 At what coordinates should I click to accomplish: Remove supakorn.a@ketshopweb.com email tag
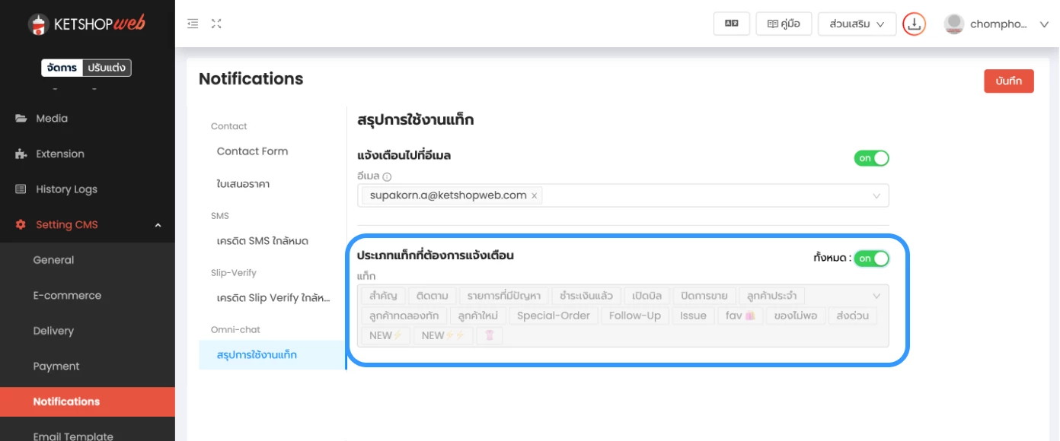[535, 196]
